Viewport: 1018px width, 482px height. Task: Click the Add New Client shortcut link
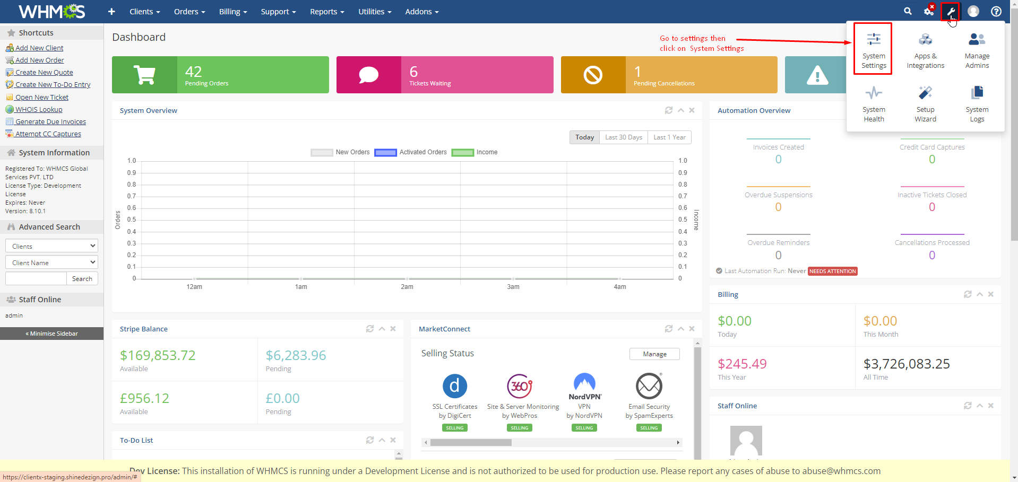click(39, 48)
